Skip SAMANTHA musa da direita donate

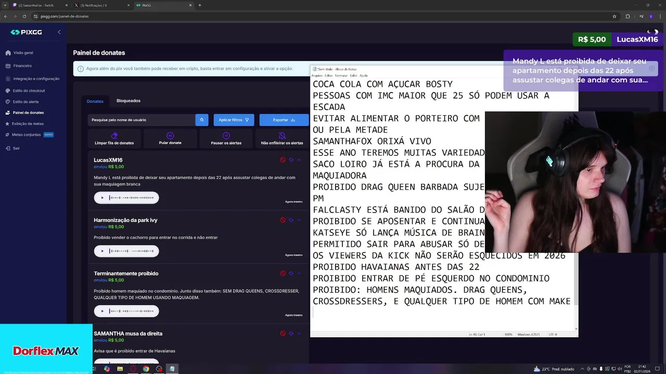[x=299, y=333]
